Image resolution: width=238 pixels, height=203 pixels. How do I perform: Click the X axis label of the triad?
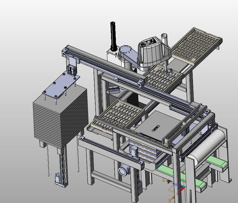click(170, 200)
